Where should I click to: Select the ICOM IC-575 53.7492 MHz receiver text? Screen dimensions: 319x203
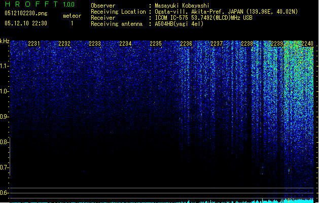click(x=204, y=18)
